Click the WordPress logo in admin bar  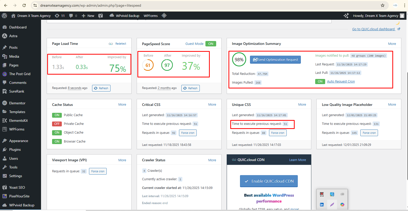coord(4,16)
